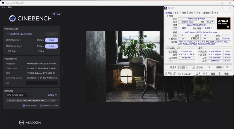Start the CPU (Multi Core) benchmark
Screen dimensions: 234x129
tap(51, 40)
